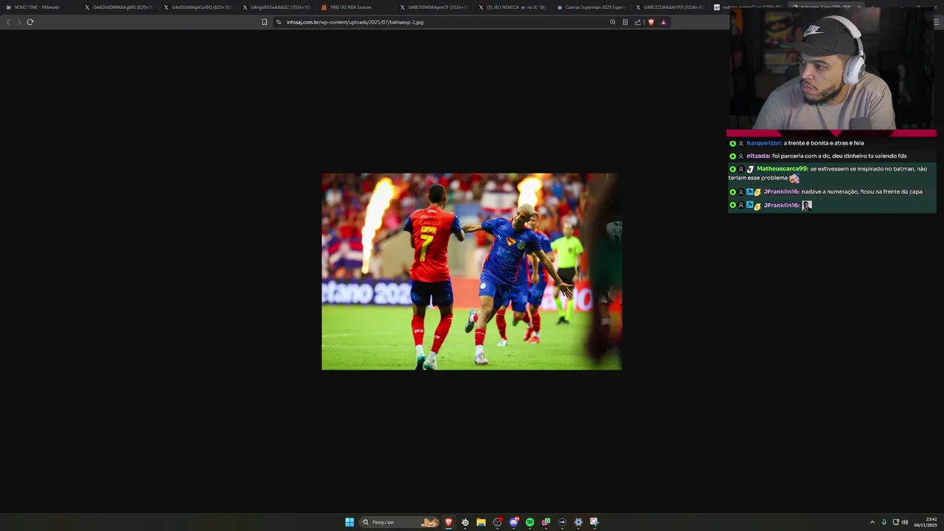Go forward with the browser forward arrow

pos(19,22)
